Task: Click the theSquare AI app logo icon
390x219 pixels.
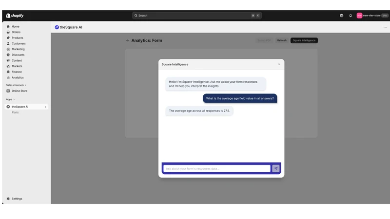Action: [x=57, y=27]
